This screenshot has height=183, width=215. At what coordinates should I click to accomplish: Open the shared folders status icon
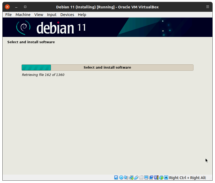coord(141,178)
